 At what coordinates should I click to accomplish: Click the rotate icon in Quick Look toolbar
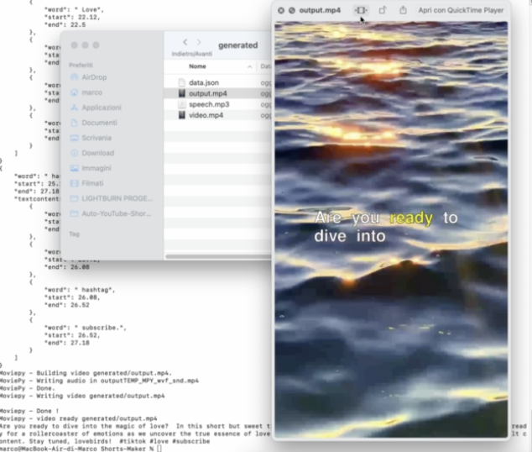click(383, 10)
